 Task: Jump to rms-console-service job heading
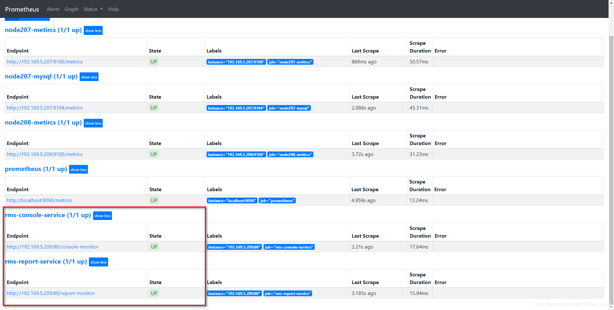point(48,215)
